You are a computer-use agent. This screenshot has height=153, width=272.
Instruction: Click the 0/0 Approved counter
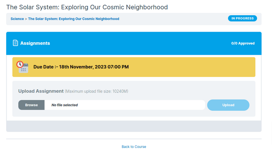point(243,44)
